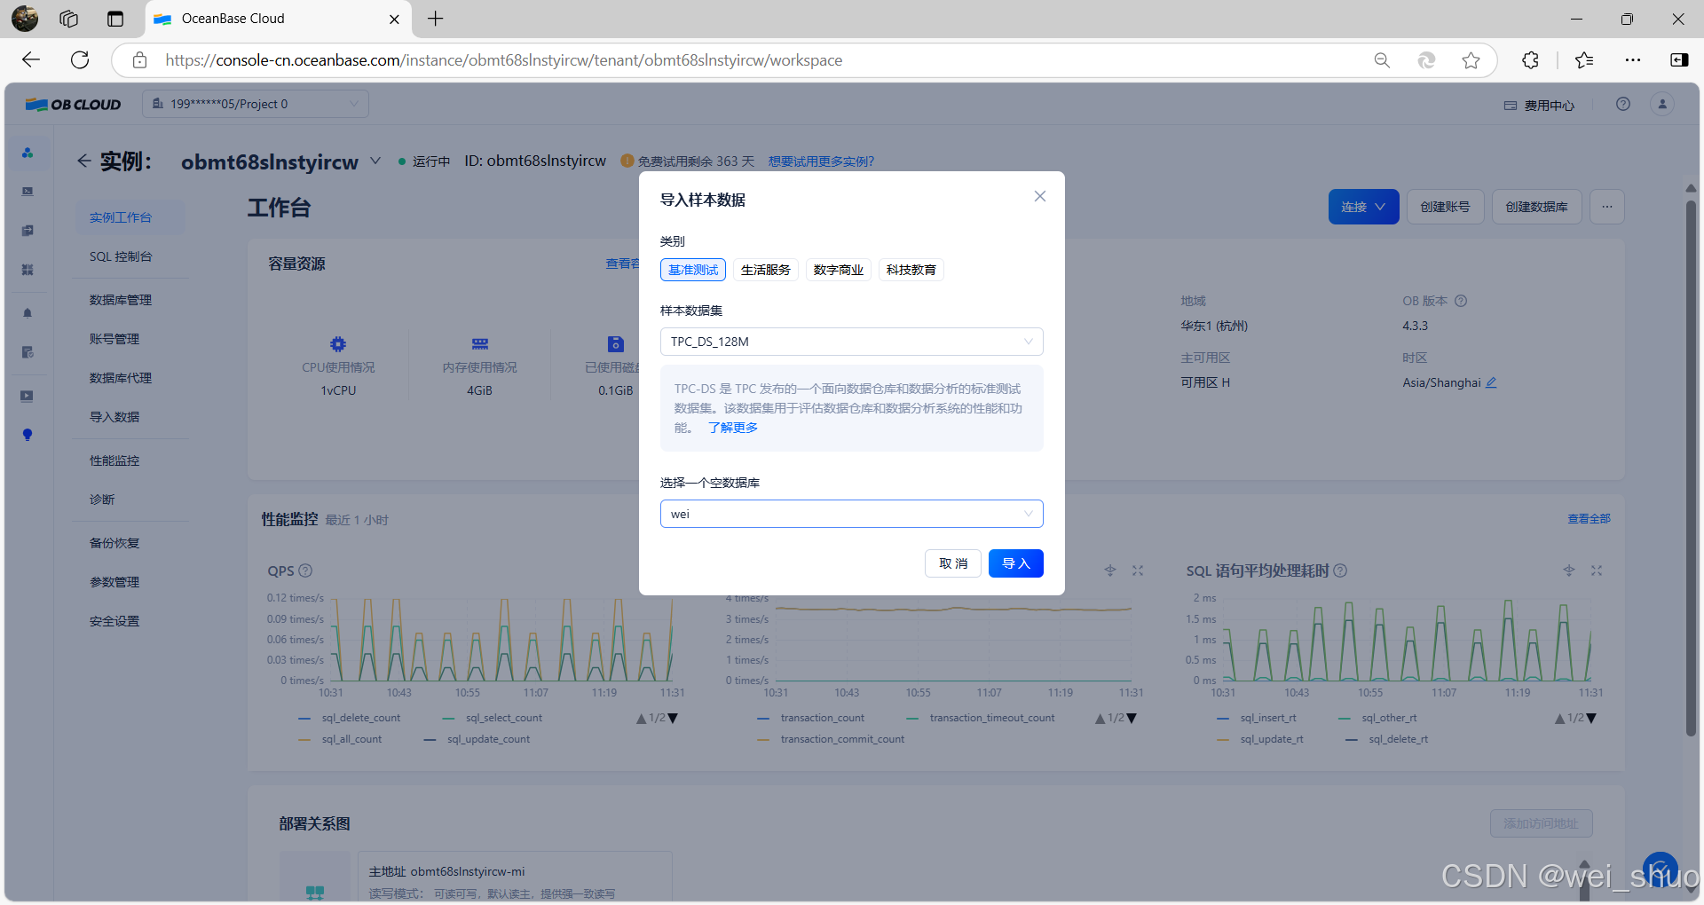Open the empty database dropdown showing wei

tap(851, 514)
